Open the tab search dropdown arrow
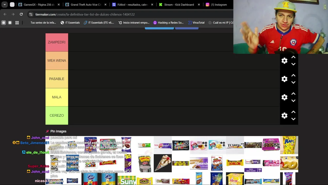The width and height of the screenshot is (328, 185). (x=5, y=5)
